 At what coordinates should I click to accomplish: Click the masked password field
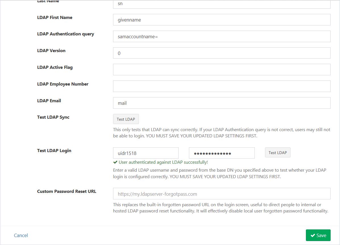[222, 153]
